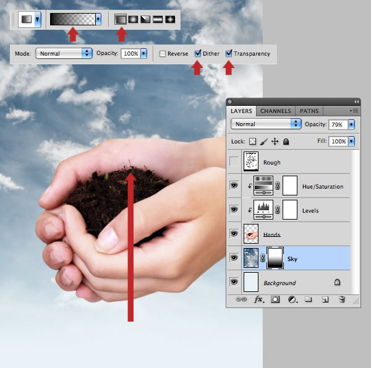The width and height of the screenshot is (371, 368).
Task: Click the Lock transparent pixels icon
Action: click(253, 142)
